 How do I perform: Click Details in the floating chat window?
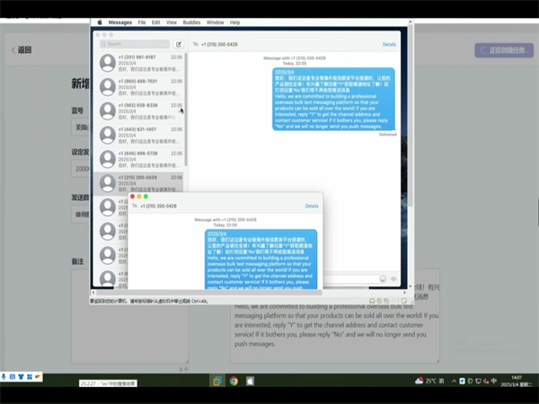(x=312, y=206)
